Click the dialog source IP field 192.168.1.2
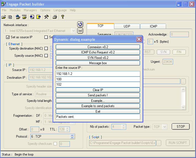The width and height of the screenshot is (196, 158). coord(98,74)
